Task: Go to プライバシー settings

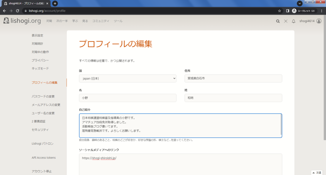Action: [40, 60]
